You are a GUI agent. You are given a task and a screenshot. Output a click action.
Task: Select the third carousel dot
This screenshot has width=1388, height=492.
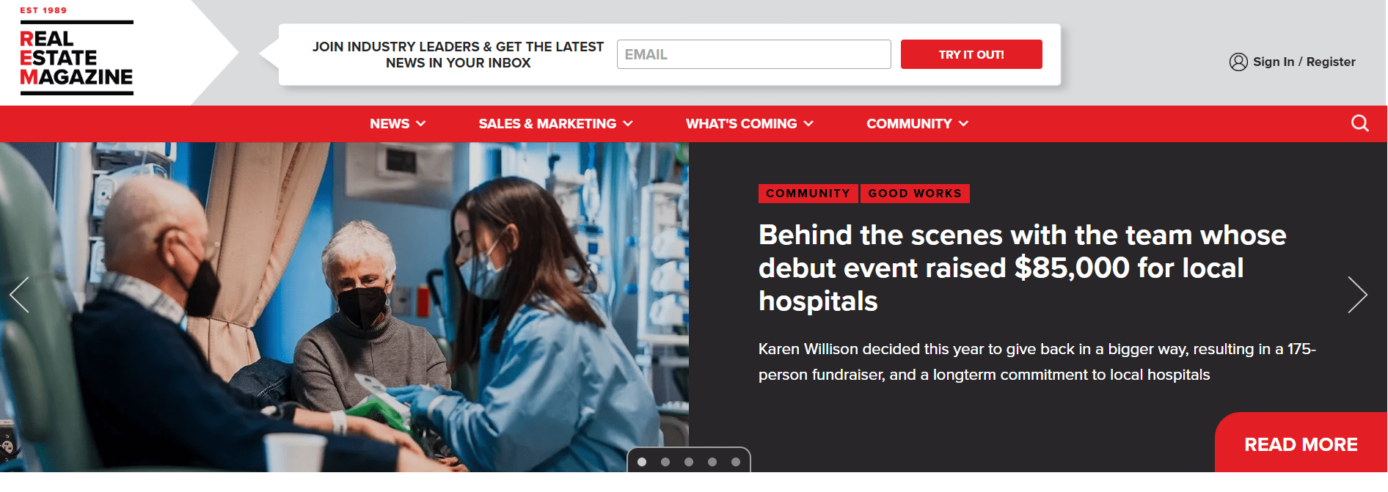(x=689, y=462)
